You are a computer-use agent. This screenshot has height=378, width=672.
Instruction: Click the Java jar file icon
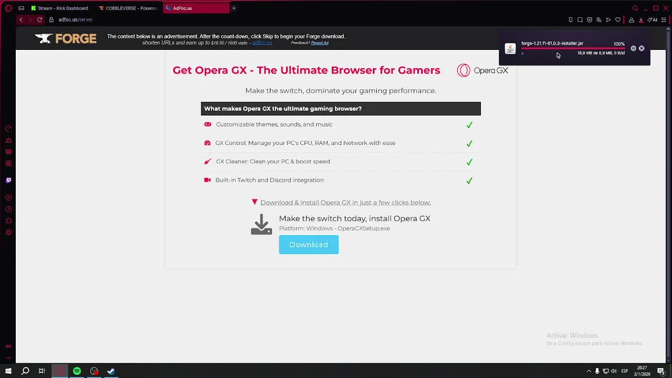[x=510, y=49]
